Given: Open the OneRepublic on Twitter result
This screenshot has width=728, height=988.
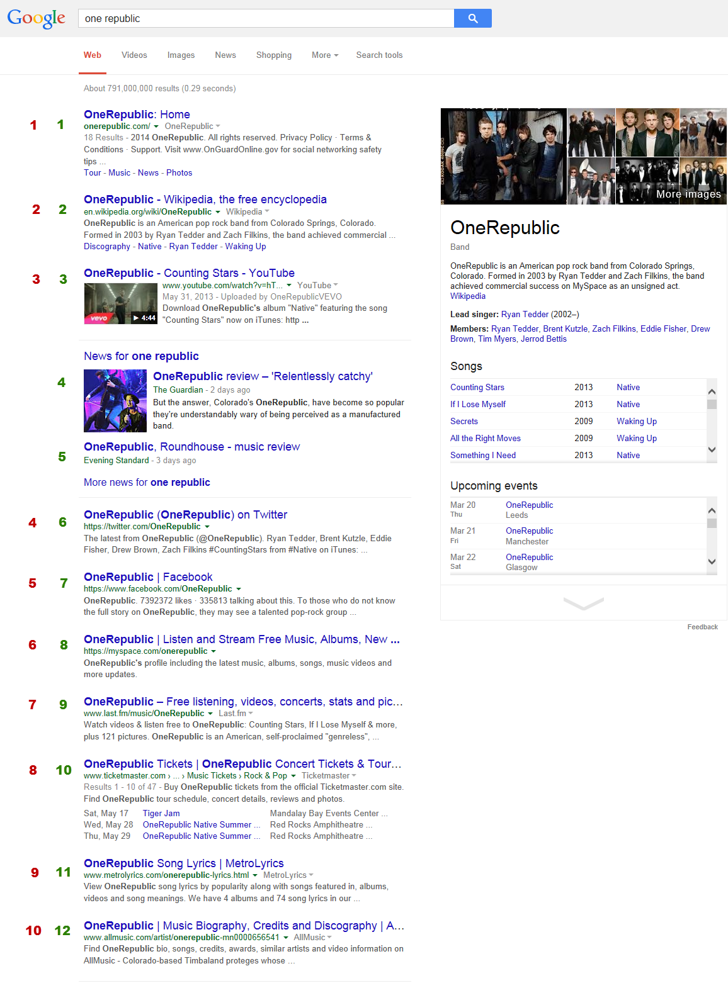Looking at the screenshot, I should [185, 515].
